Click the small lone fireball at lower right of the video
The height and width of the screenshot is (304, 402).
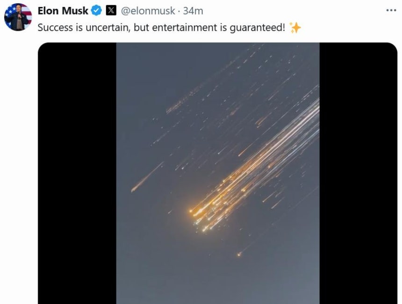tap(239, 255)
